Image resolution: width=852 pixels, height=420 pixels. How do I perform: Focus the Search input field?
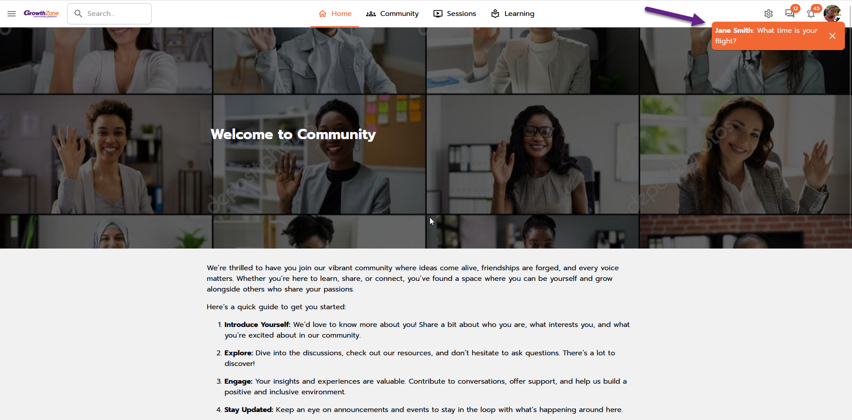tap(109, 14)
